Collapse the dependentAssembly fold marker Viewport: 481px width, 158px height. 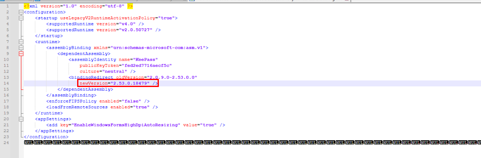[x=21, y=54]
